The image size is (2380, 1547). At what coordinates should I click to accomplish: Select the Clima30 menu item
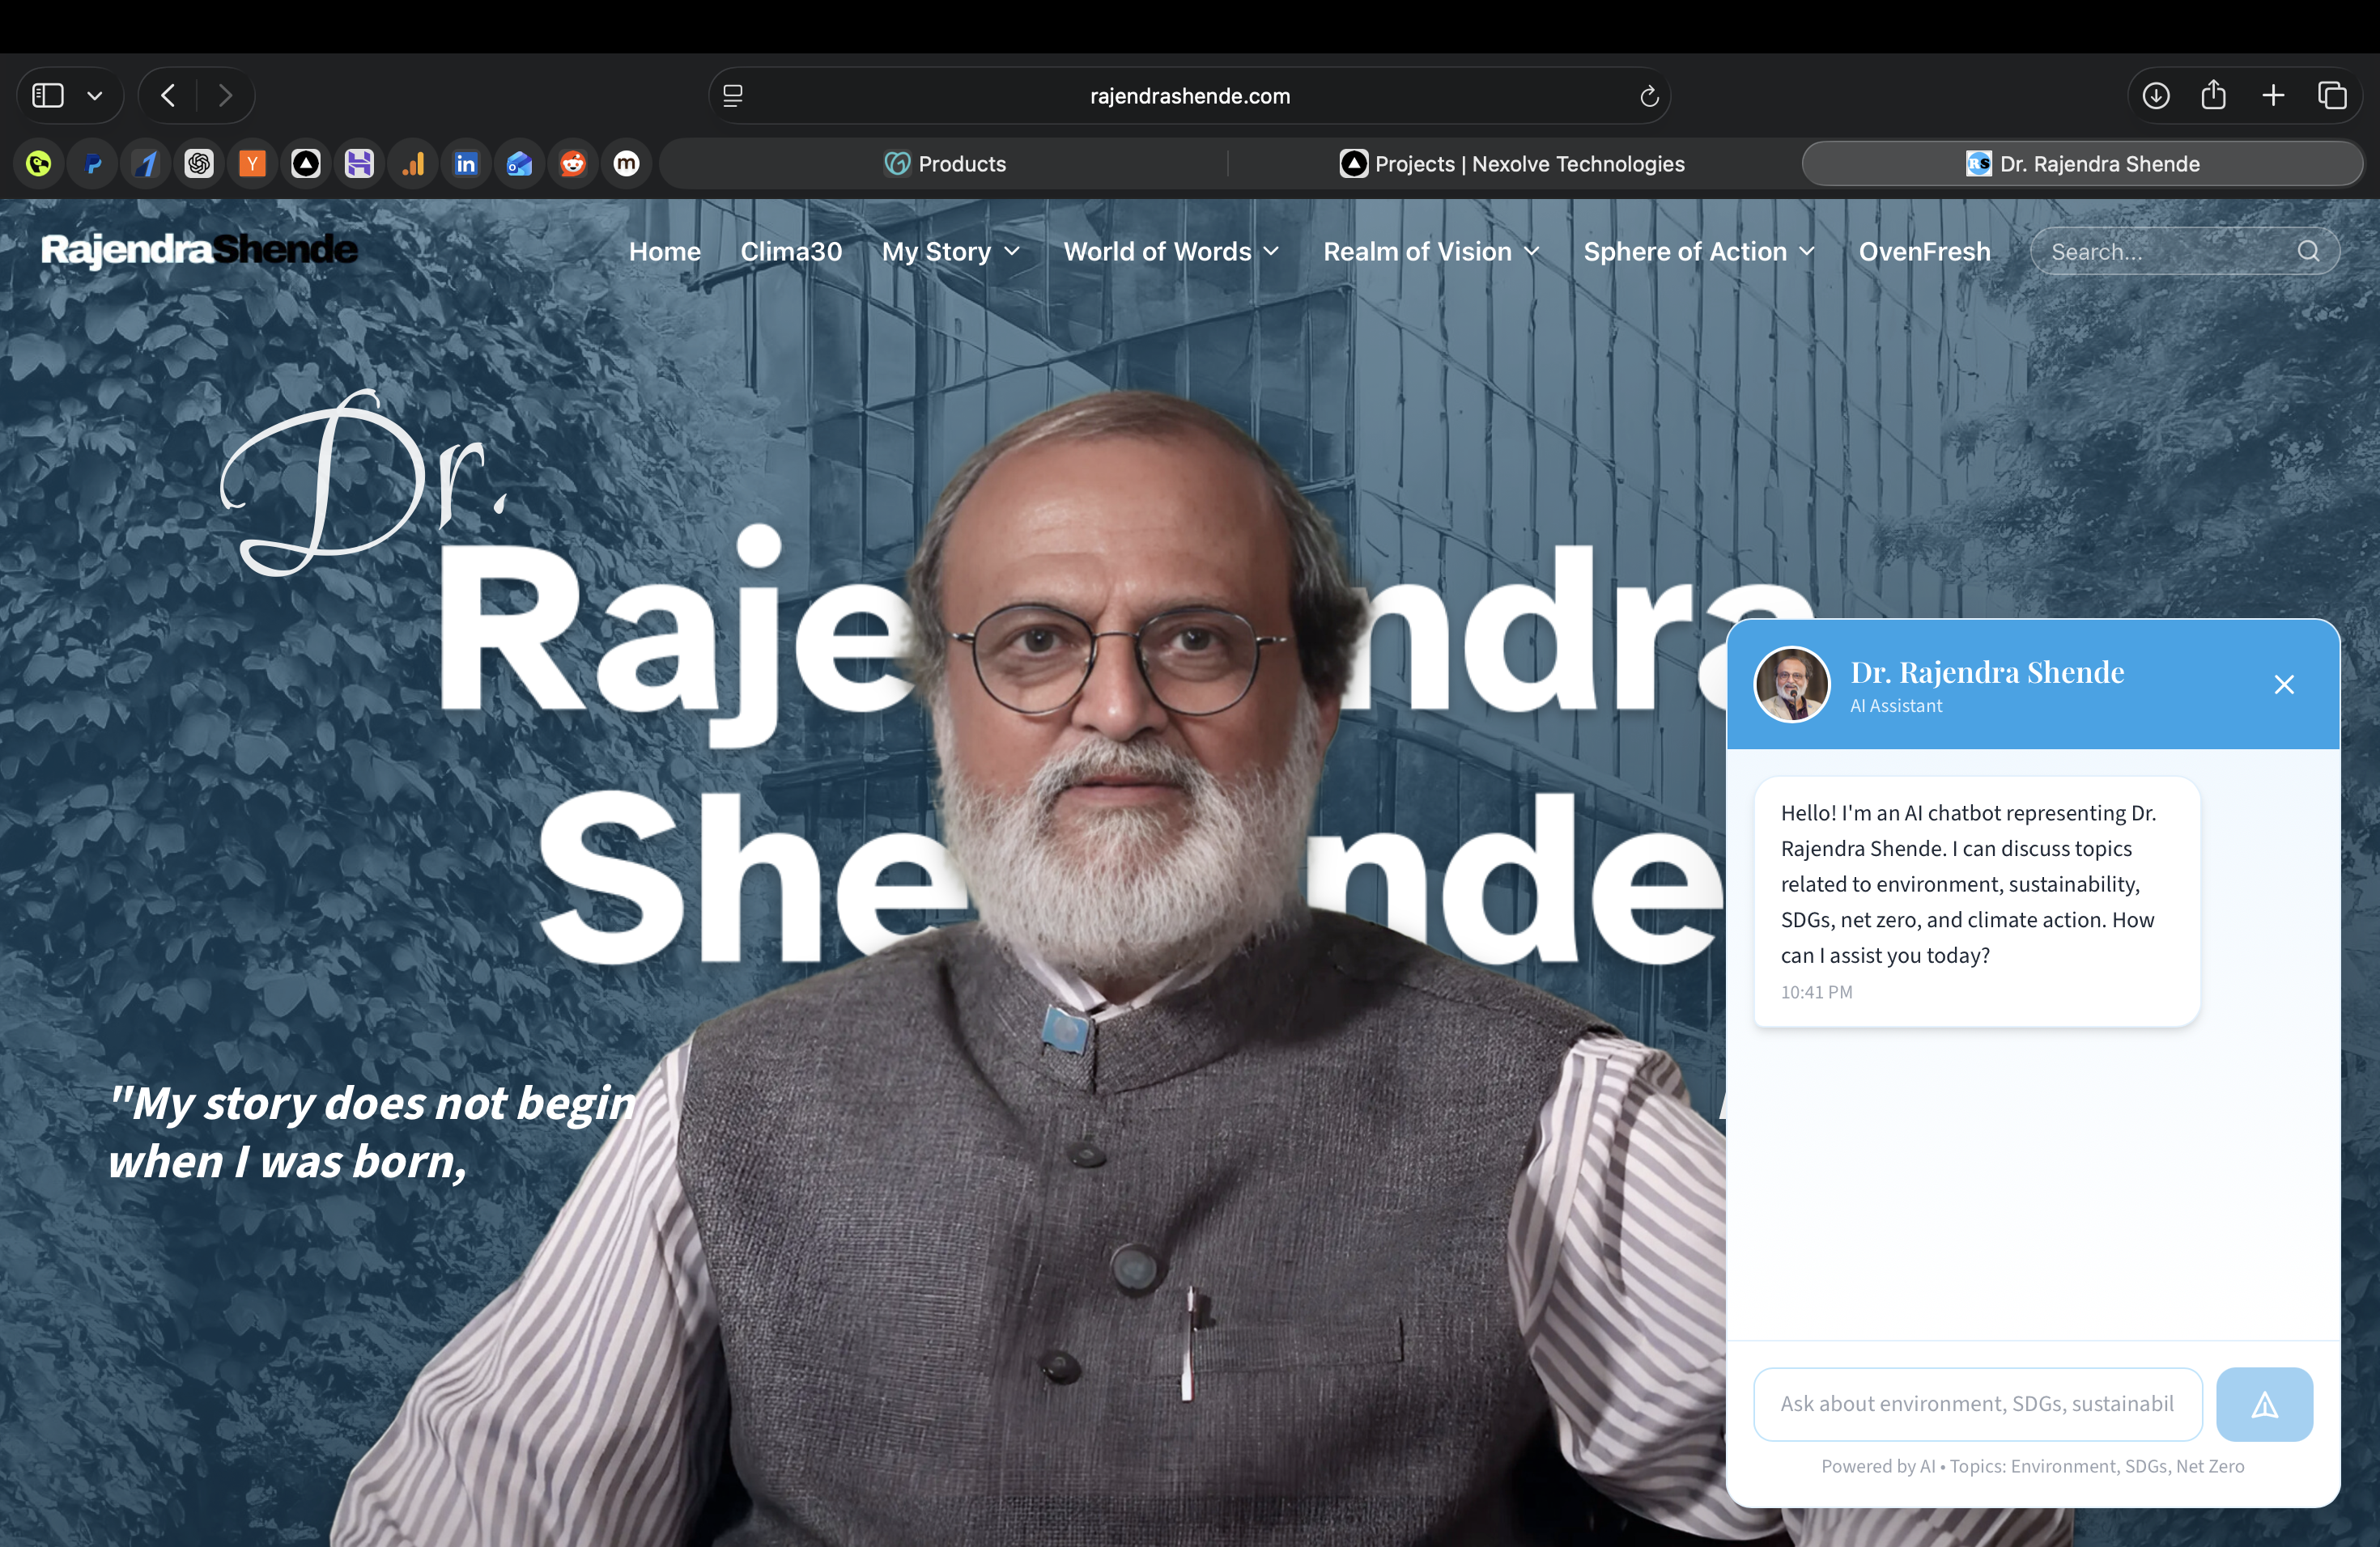(x=790, y=251)
